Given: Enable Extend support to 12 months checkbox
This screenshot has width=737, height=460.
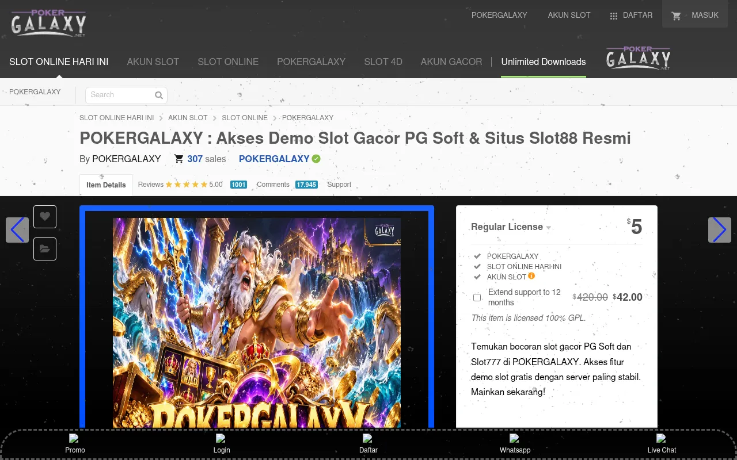Looking at the screenshot, I should pyautogui.click(x=477, y=297).
